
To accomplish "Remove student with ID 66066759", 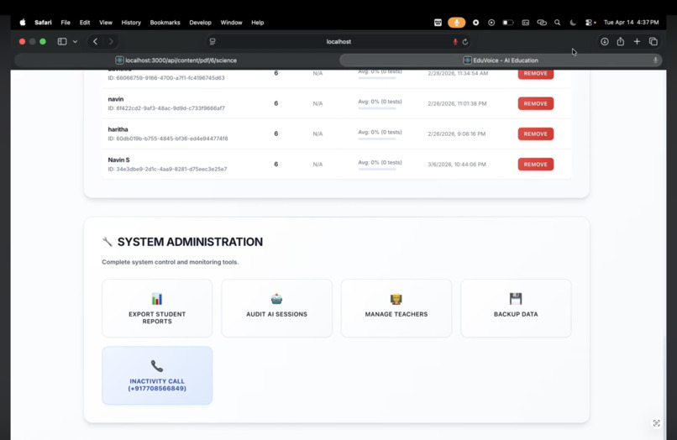I will click(x=535, y=73).
